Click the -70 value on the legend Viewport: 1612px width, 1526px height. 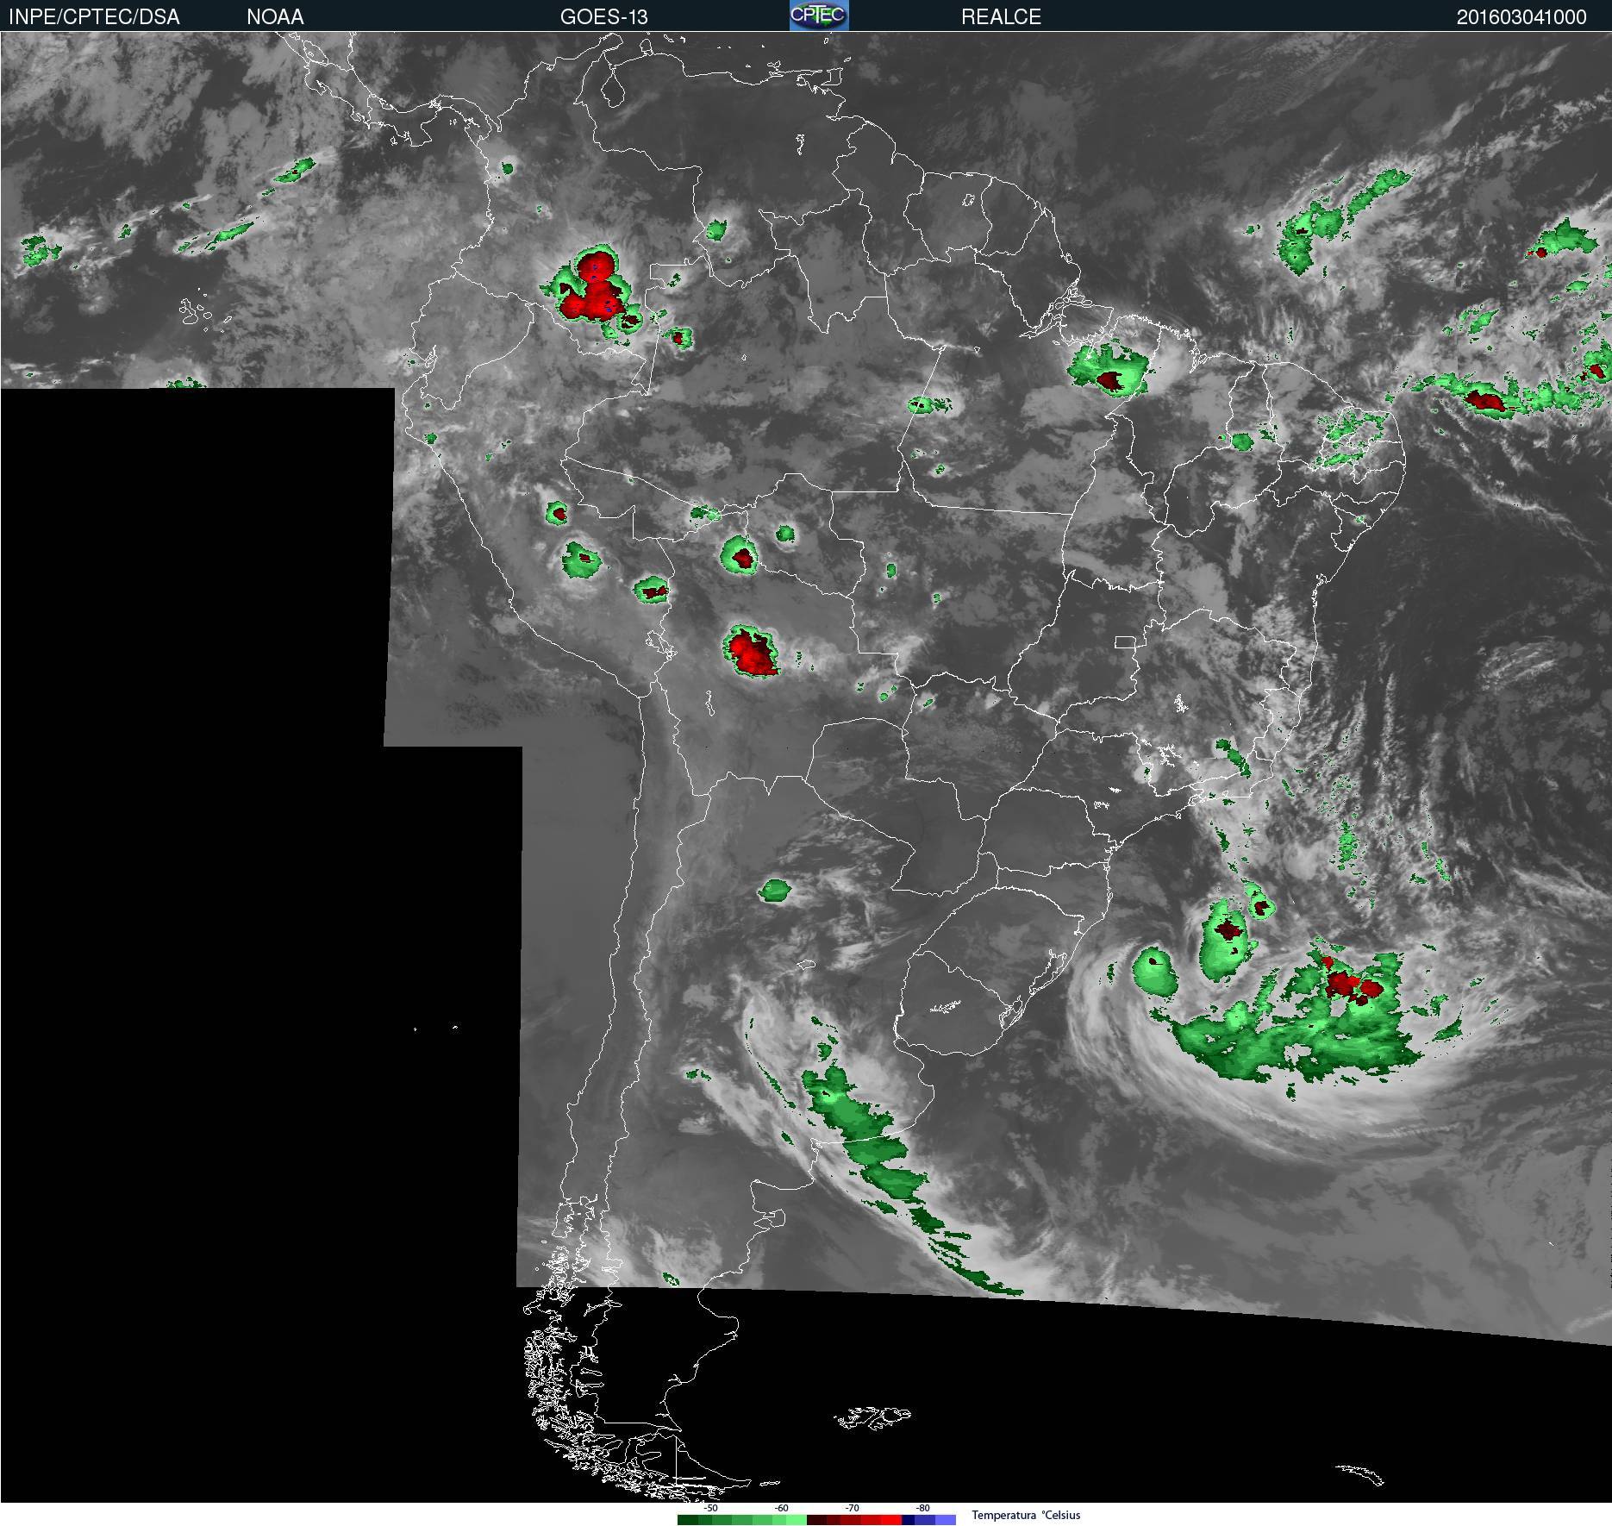coord(852,1508)
